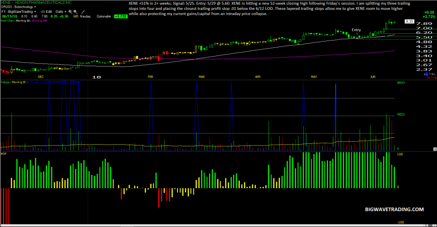Screen dimensions: 437x227
Task: Select the MovAvg 50 price legend label
Action: 23,20
